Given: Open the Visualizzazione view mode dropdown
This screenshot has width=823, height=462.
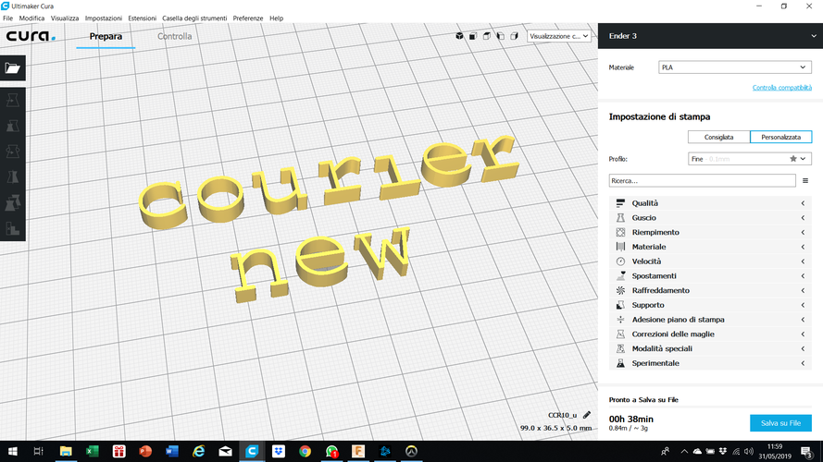Looking at the screenshot, I should coord(559,36).
